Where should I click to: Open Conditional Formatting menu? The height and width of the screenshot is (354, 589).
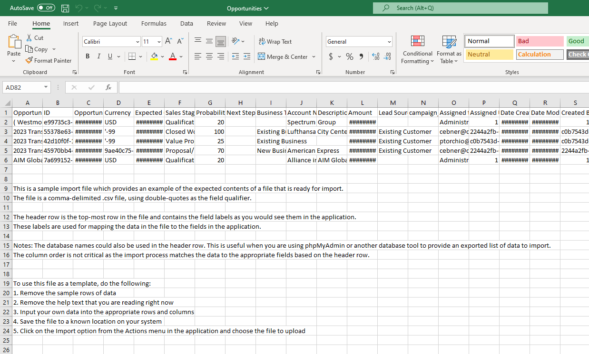(x=417, y=49)
